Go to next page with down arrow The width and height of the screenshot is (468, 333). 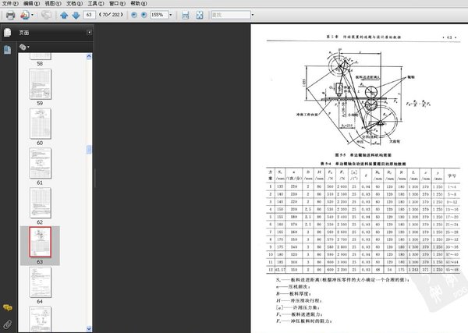click(75, 15)
